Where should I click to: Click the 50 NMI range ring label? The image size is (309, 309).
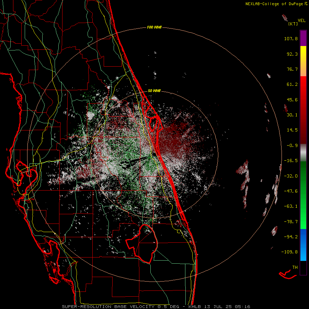tap(154, 91)
